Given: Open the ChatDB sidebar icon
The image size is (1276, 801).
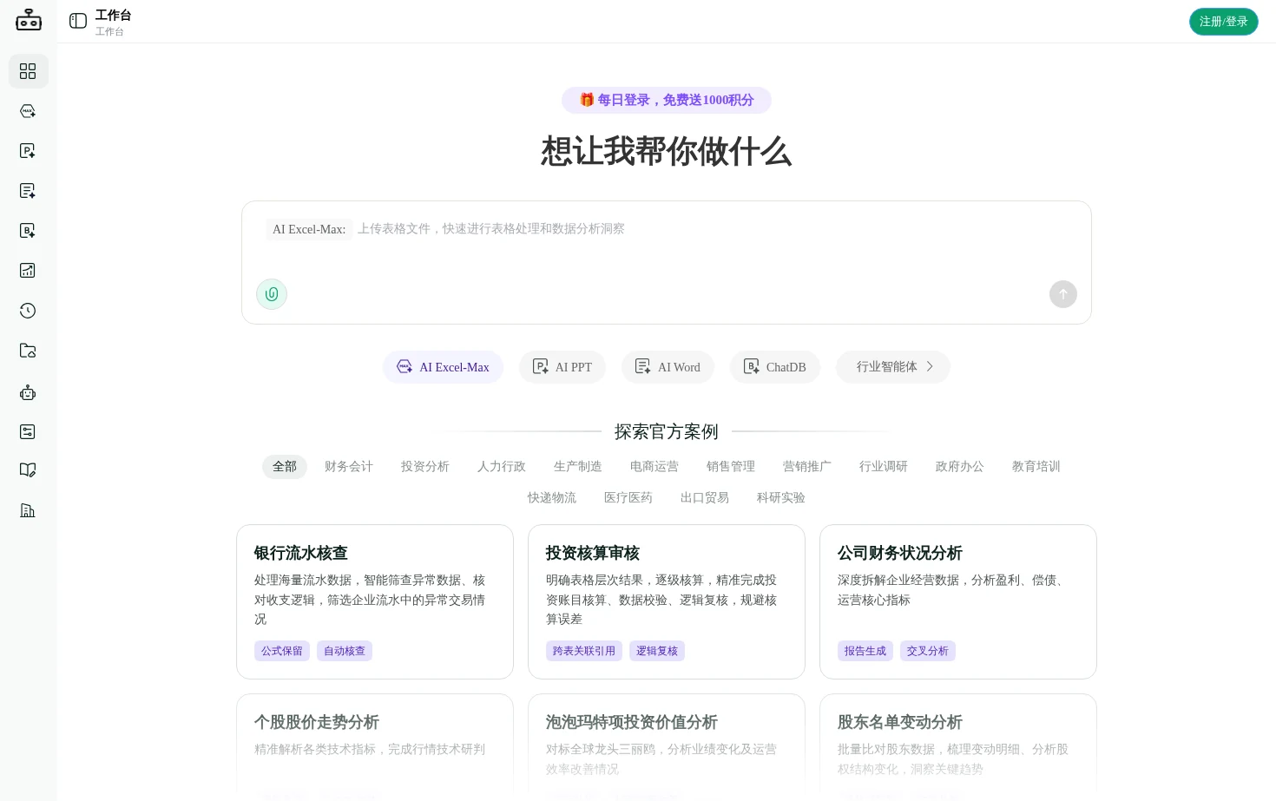Looking at the screenshot, I should [x=28, y=231].
